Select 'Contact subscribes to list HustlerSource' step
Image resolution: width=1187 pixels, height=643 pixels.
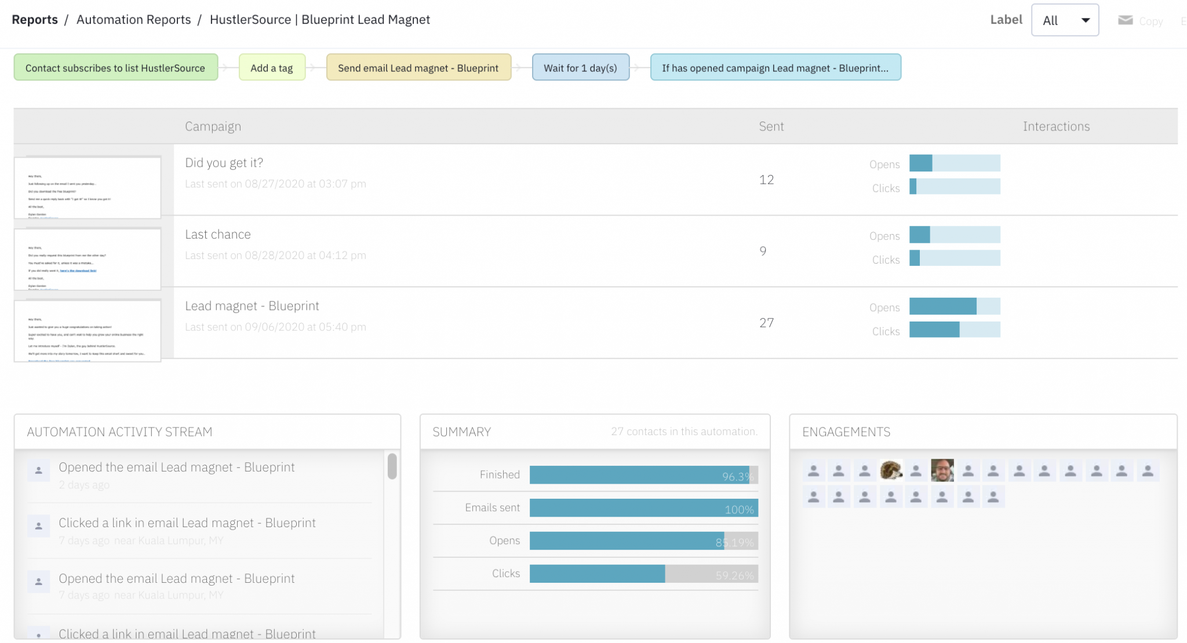115,68
